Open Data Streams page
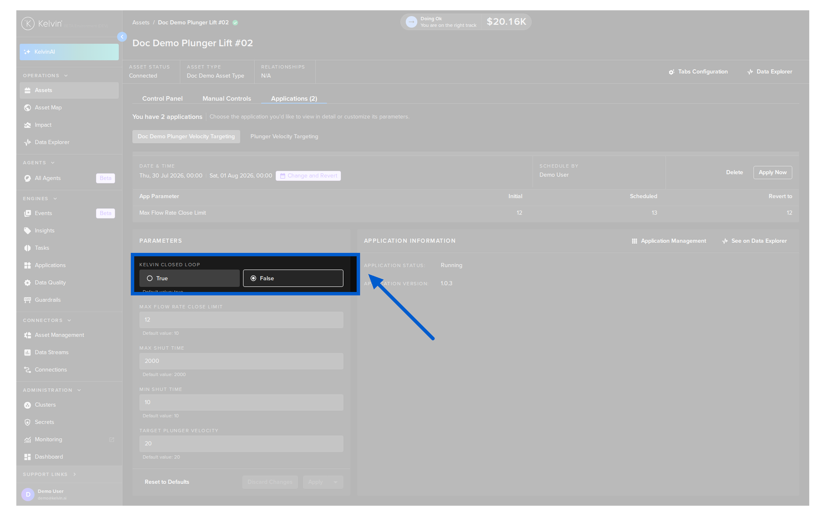The image size is (826, 516). [x=69, y=353]
